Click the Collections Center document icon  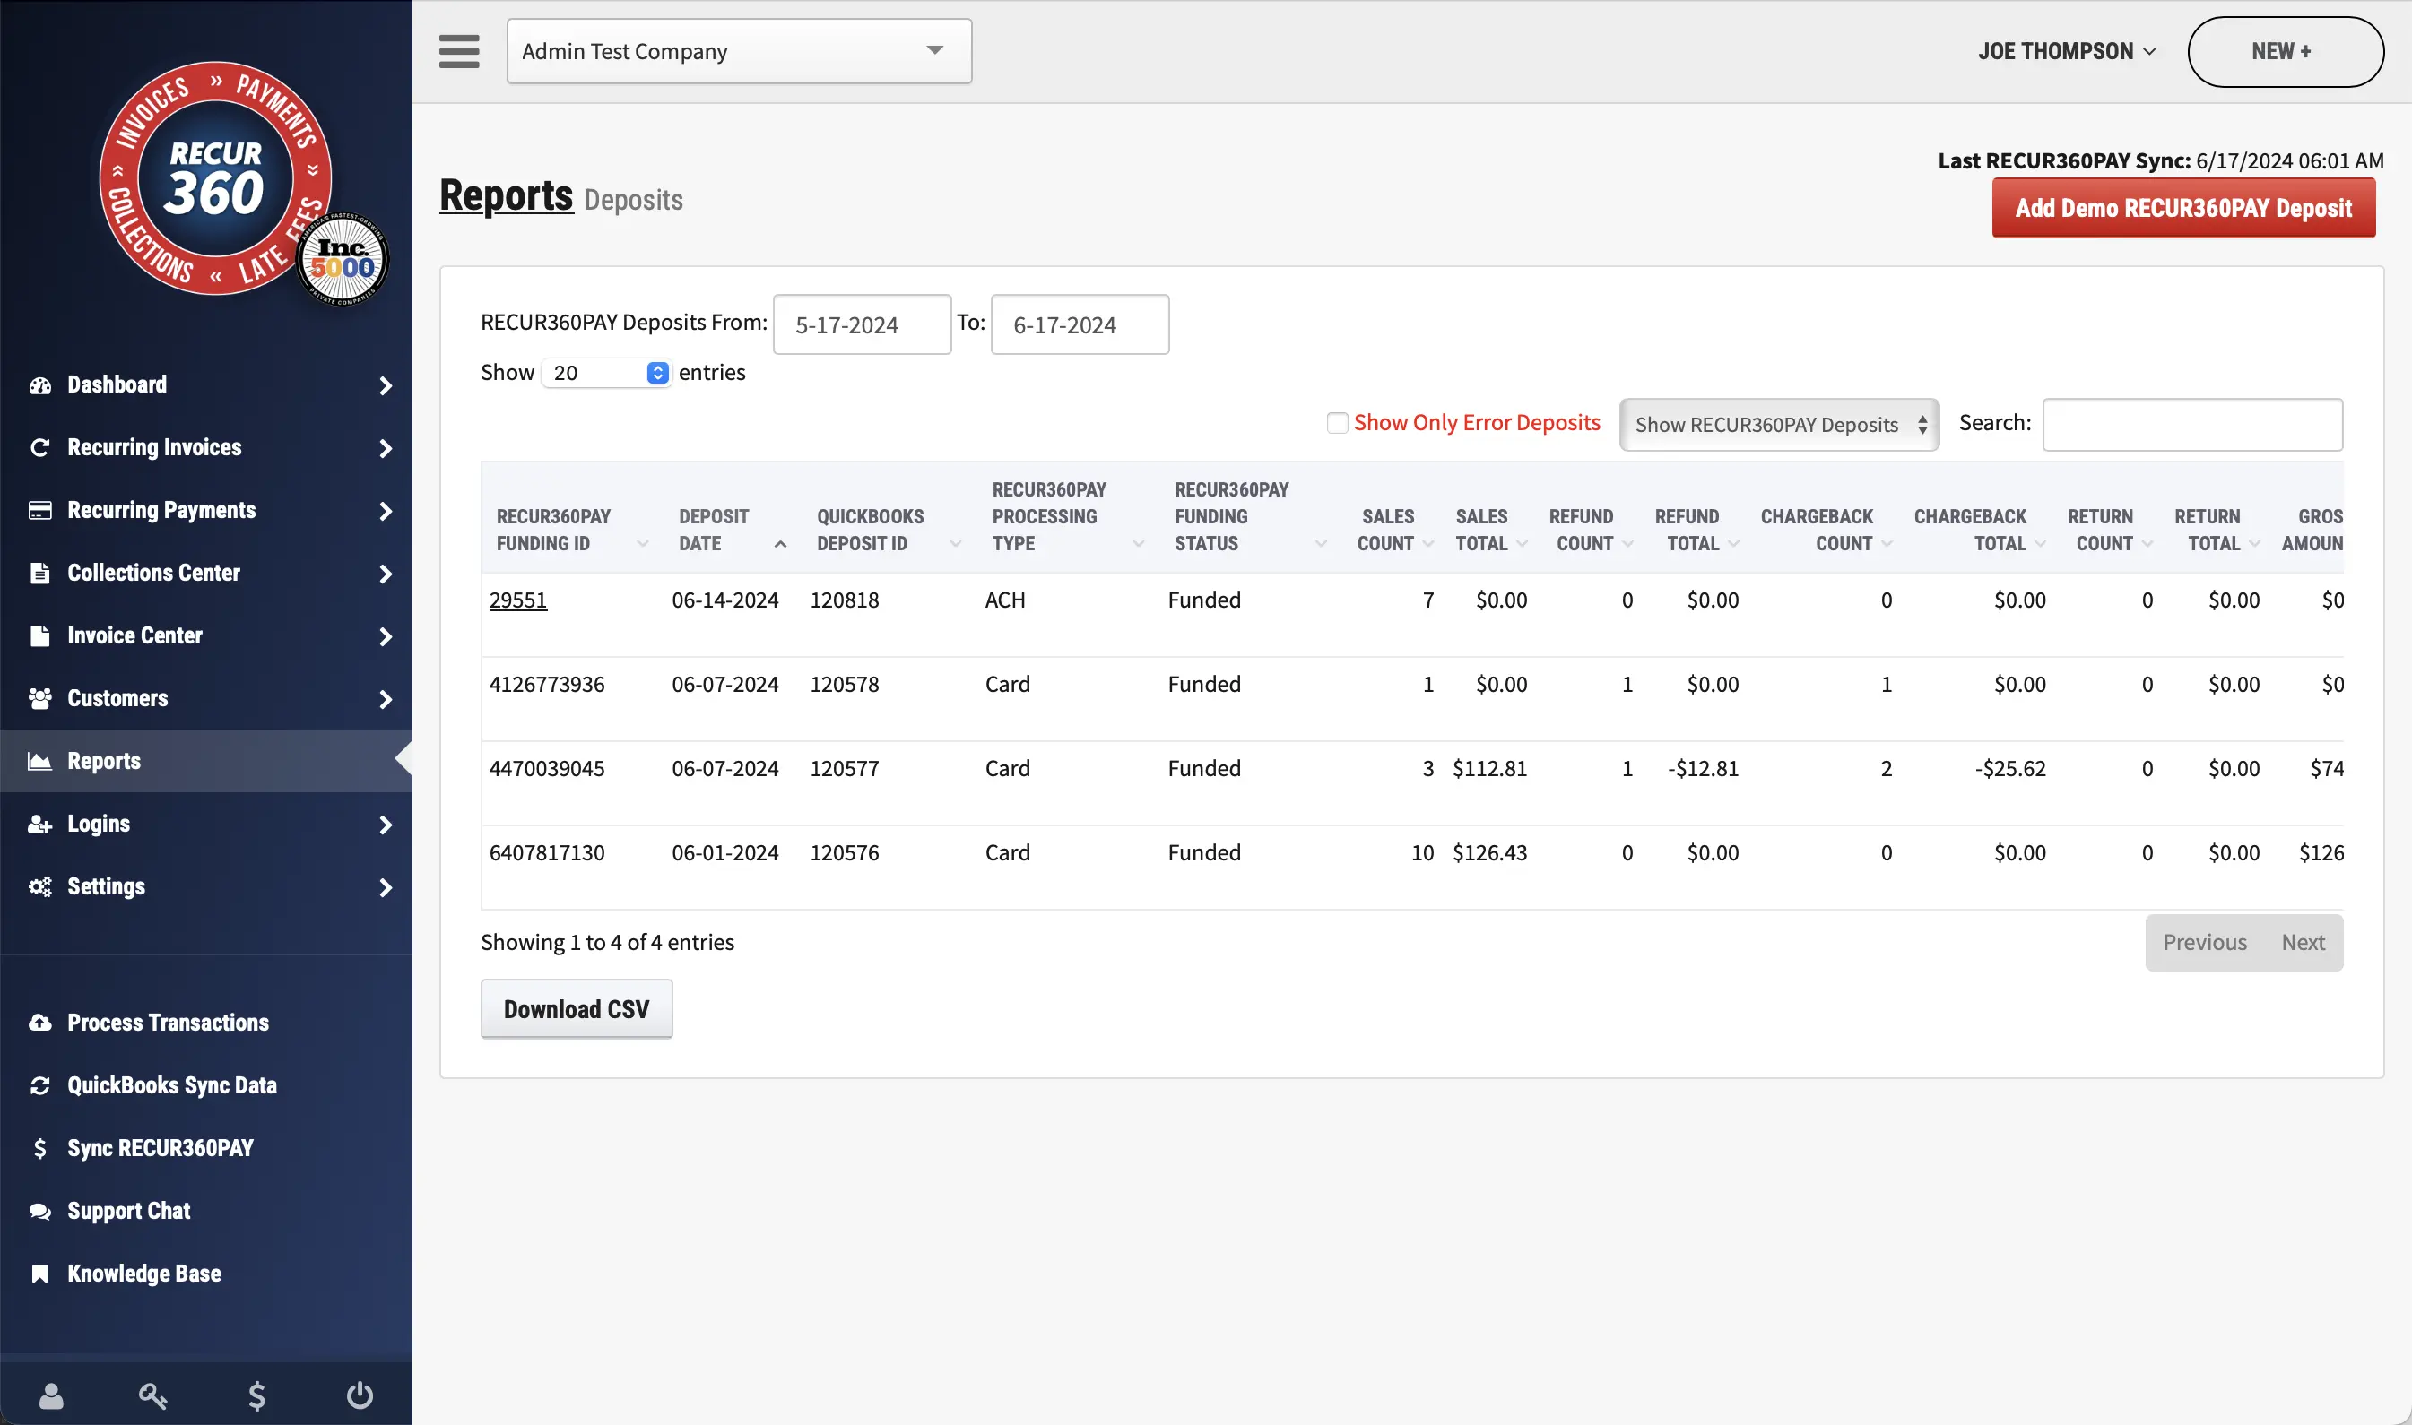pos(39,574)
